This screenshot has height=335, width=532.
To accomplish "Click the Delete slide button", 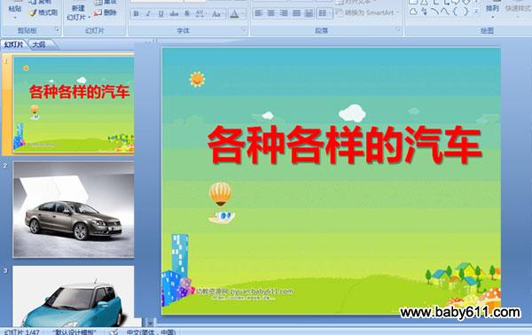I will pos(106,13).
